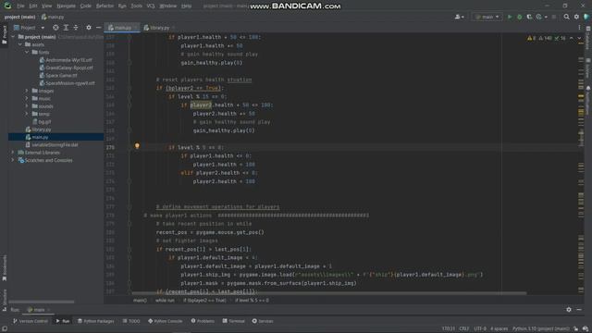Hide the Project panel with minus icon

click(x=99, y=28)
